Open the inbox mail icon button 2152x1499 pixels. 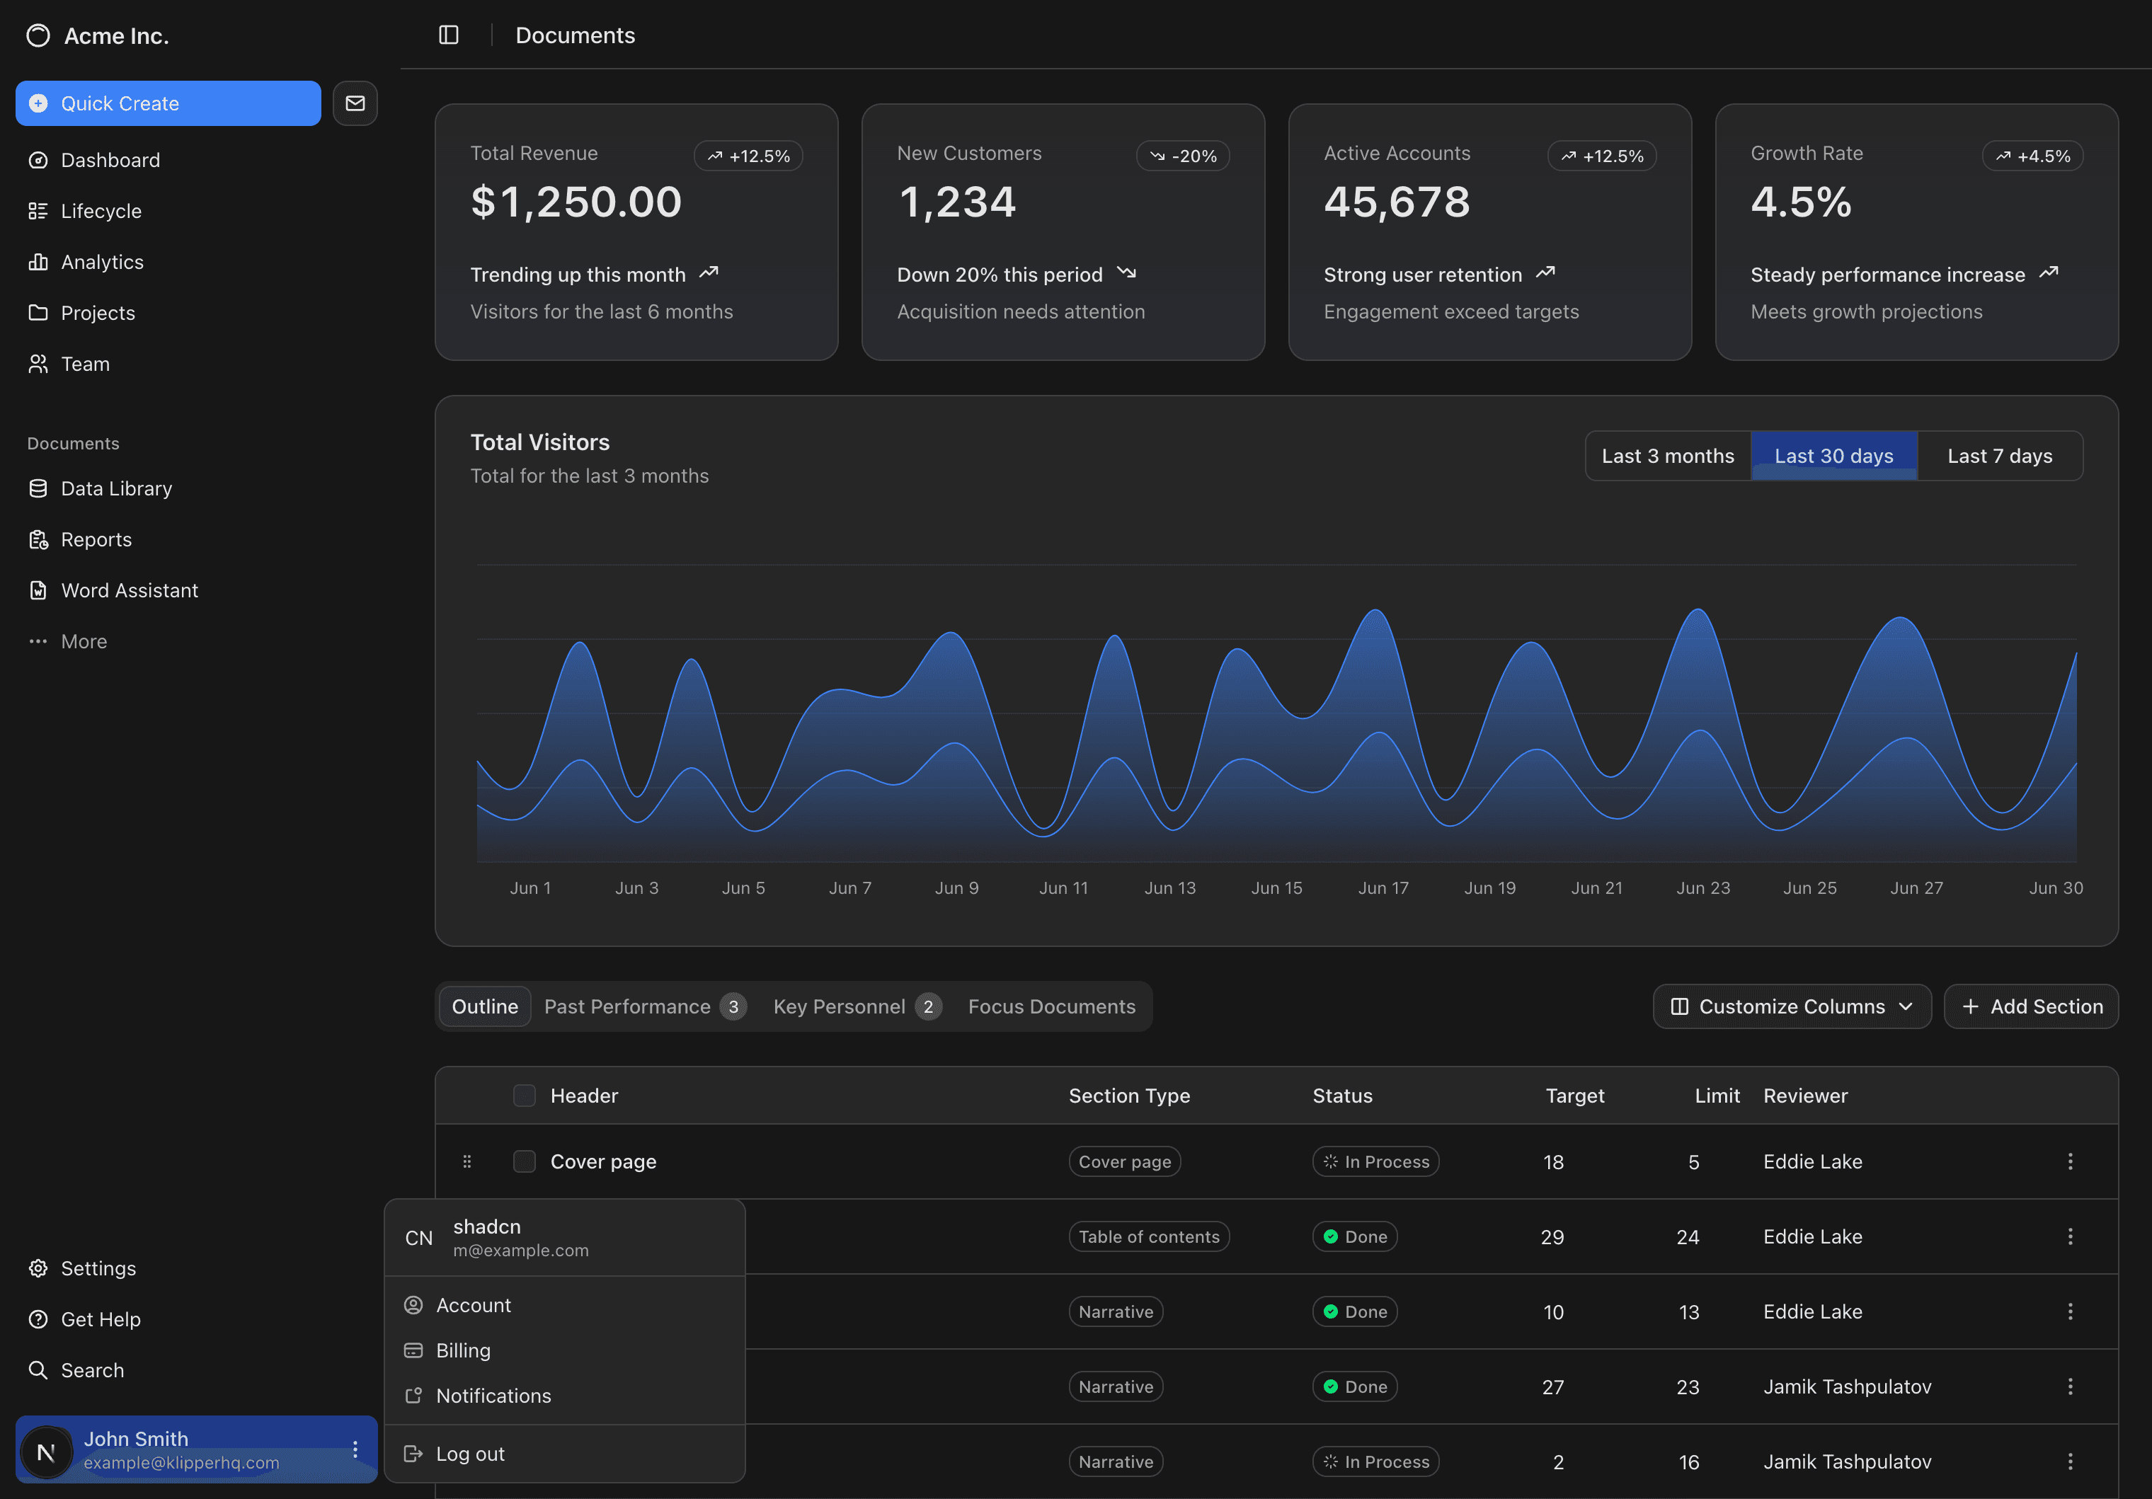click(355, 103)
